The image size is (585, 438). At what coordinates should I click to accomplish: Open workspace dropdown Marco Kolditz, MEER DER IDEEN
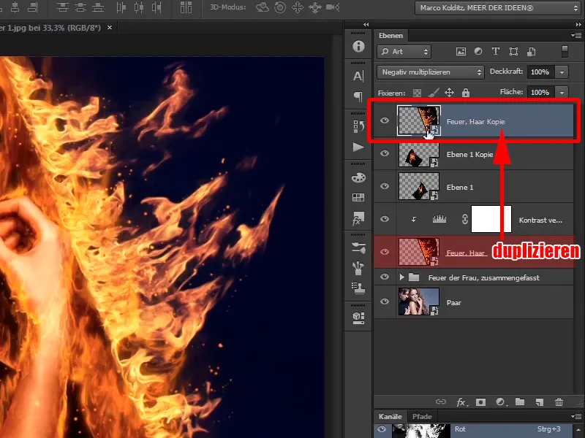(497, 8)
